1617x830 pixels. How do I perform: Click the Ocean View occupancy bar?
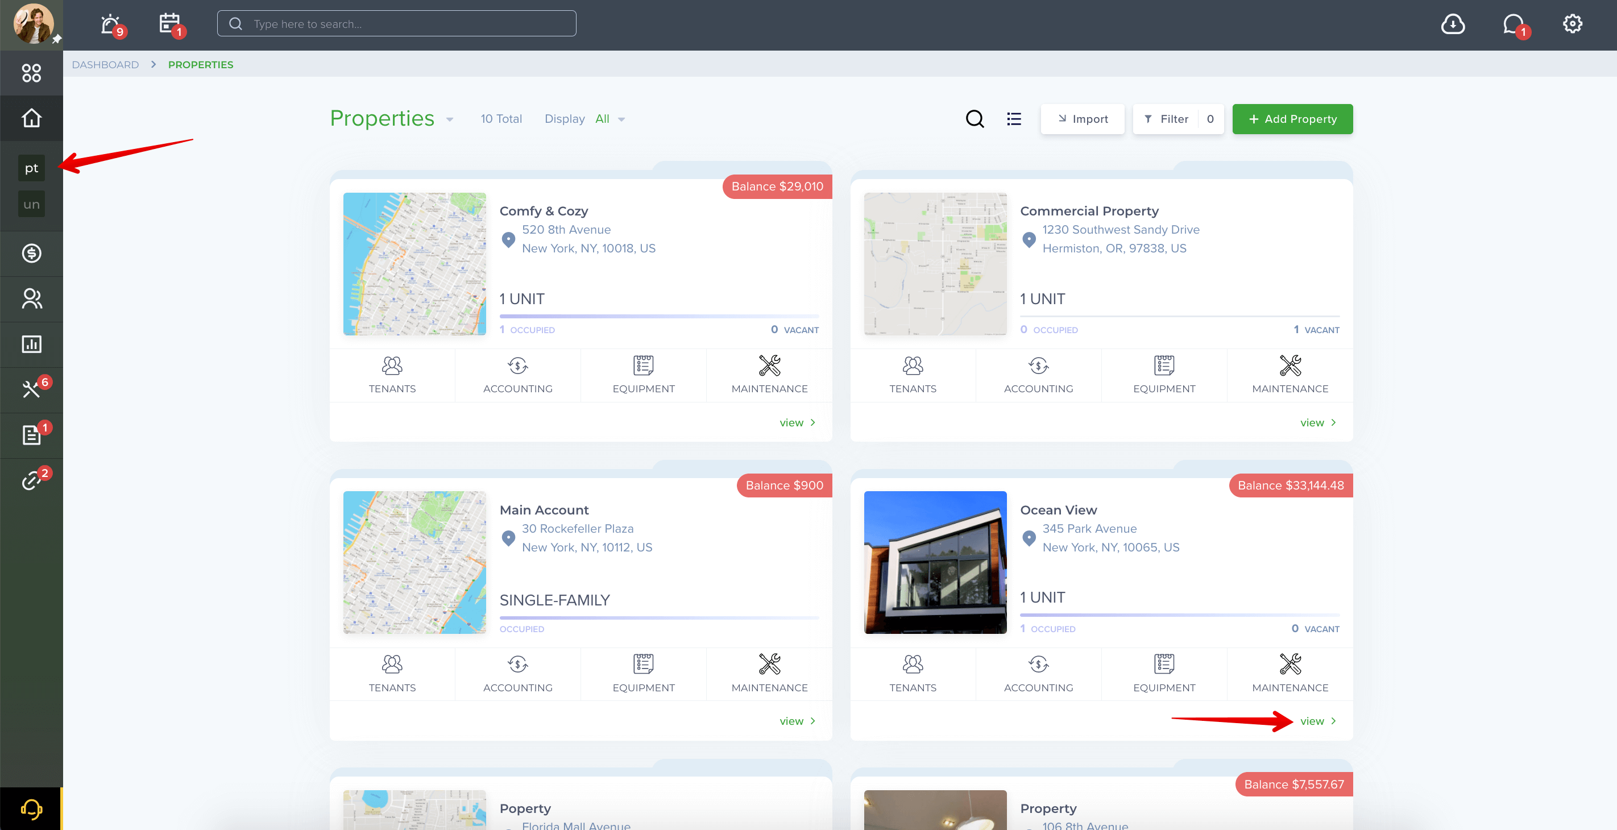1179,615
